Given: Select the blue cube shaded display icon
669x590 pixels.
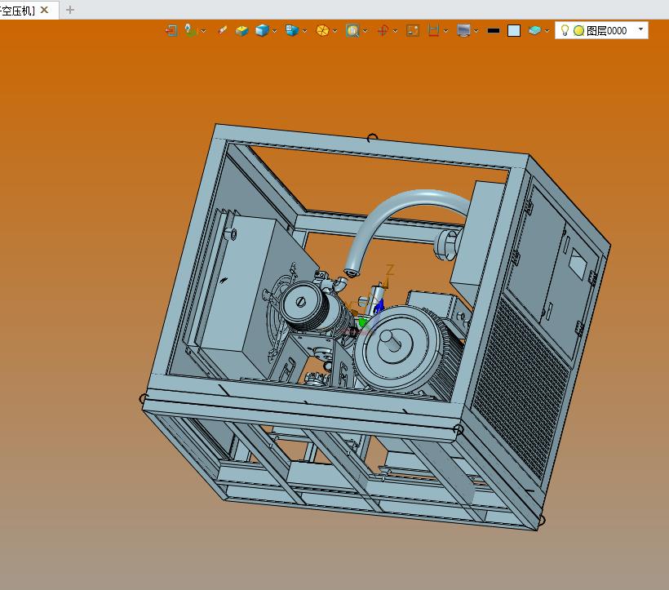Looking at the screenshot, I should [262, 30].
